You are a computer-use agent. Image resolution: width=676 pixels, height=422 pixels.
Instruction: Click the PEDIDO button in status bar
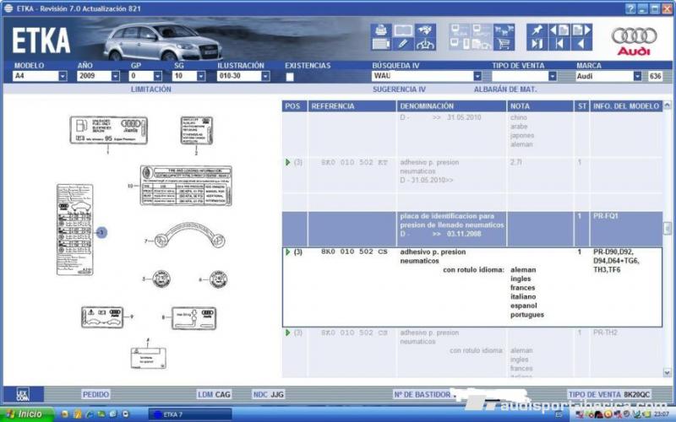(95, 394)
